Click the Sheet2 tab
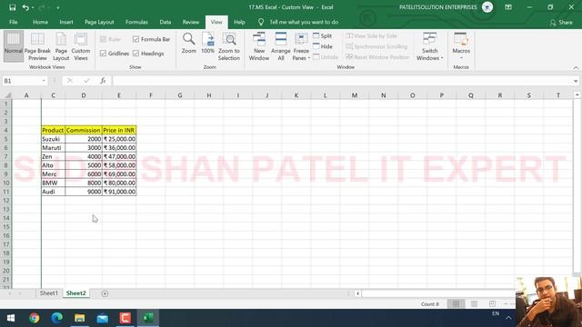This screenshot has width=582, height=327. pos(76,293)
